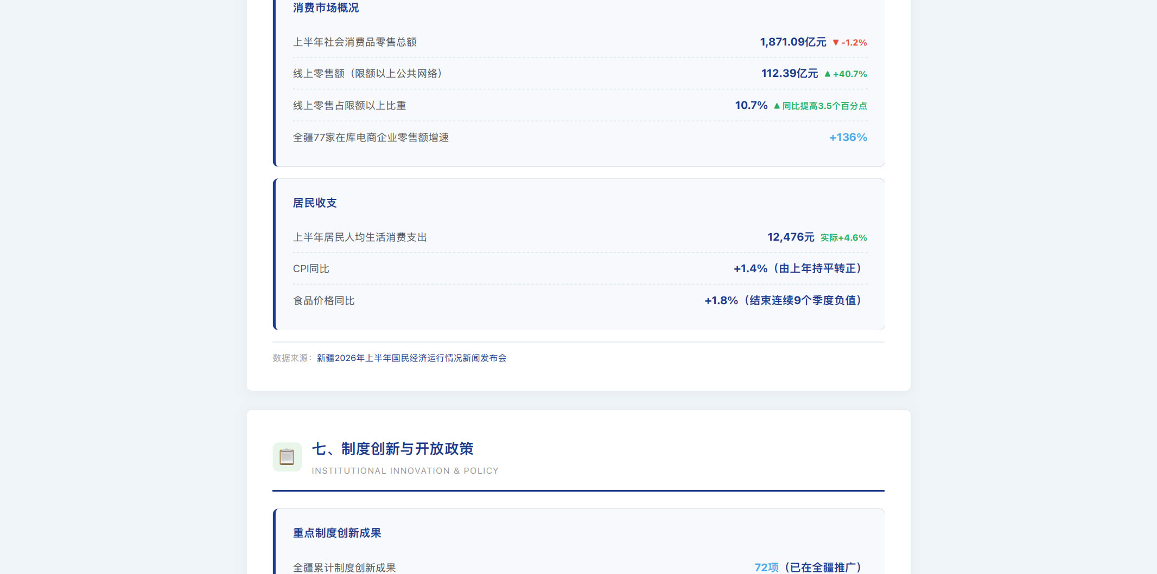
Task: Click the INSTITUTIONAL INNOVATION & POLICY subtitle
Action: 405,471
